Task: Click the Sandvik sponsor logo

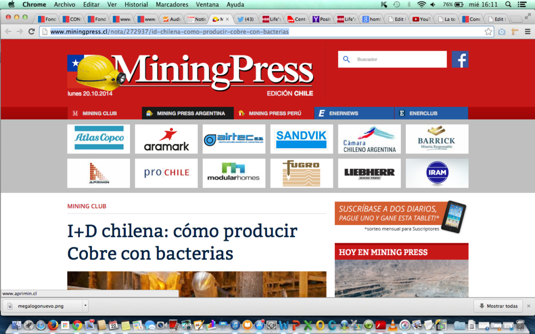Action: [x=301, y=139]
